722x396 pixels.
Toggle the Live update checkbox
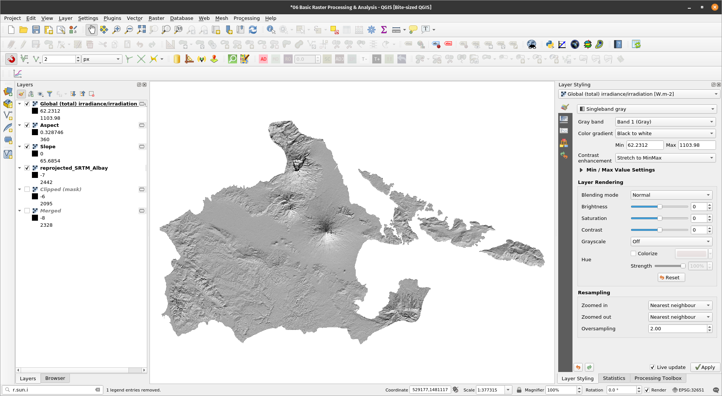pos(653,367)
